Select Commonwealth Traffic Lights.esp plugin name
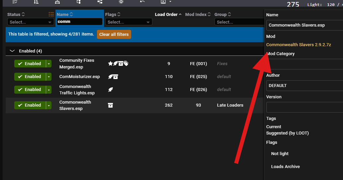Image resolution: width=343 pixels, height=180 pixels. coord(77,90)
